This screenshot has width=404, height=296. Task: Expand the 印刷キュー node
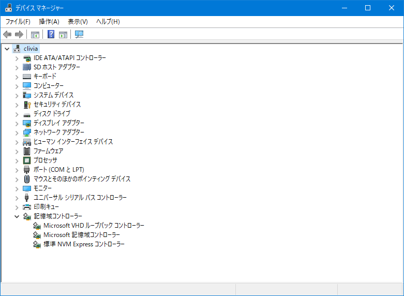pos(17,208)
